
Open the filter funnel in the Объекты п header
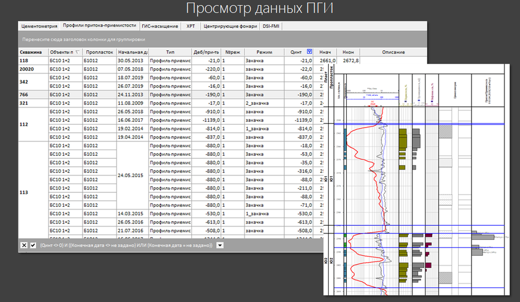point(77,52)
